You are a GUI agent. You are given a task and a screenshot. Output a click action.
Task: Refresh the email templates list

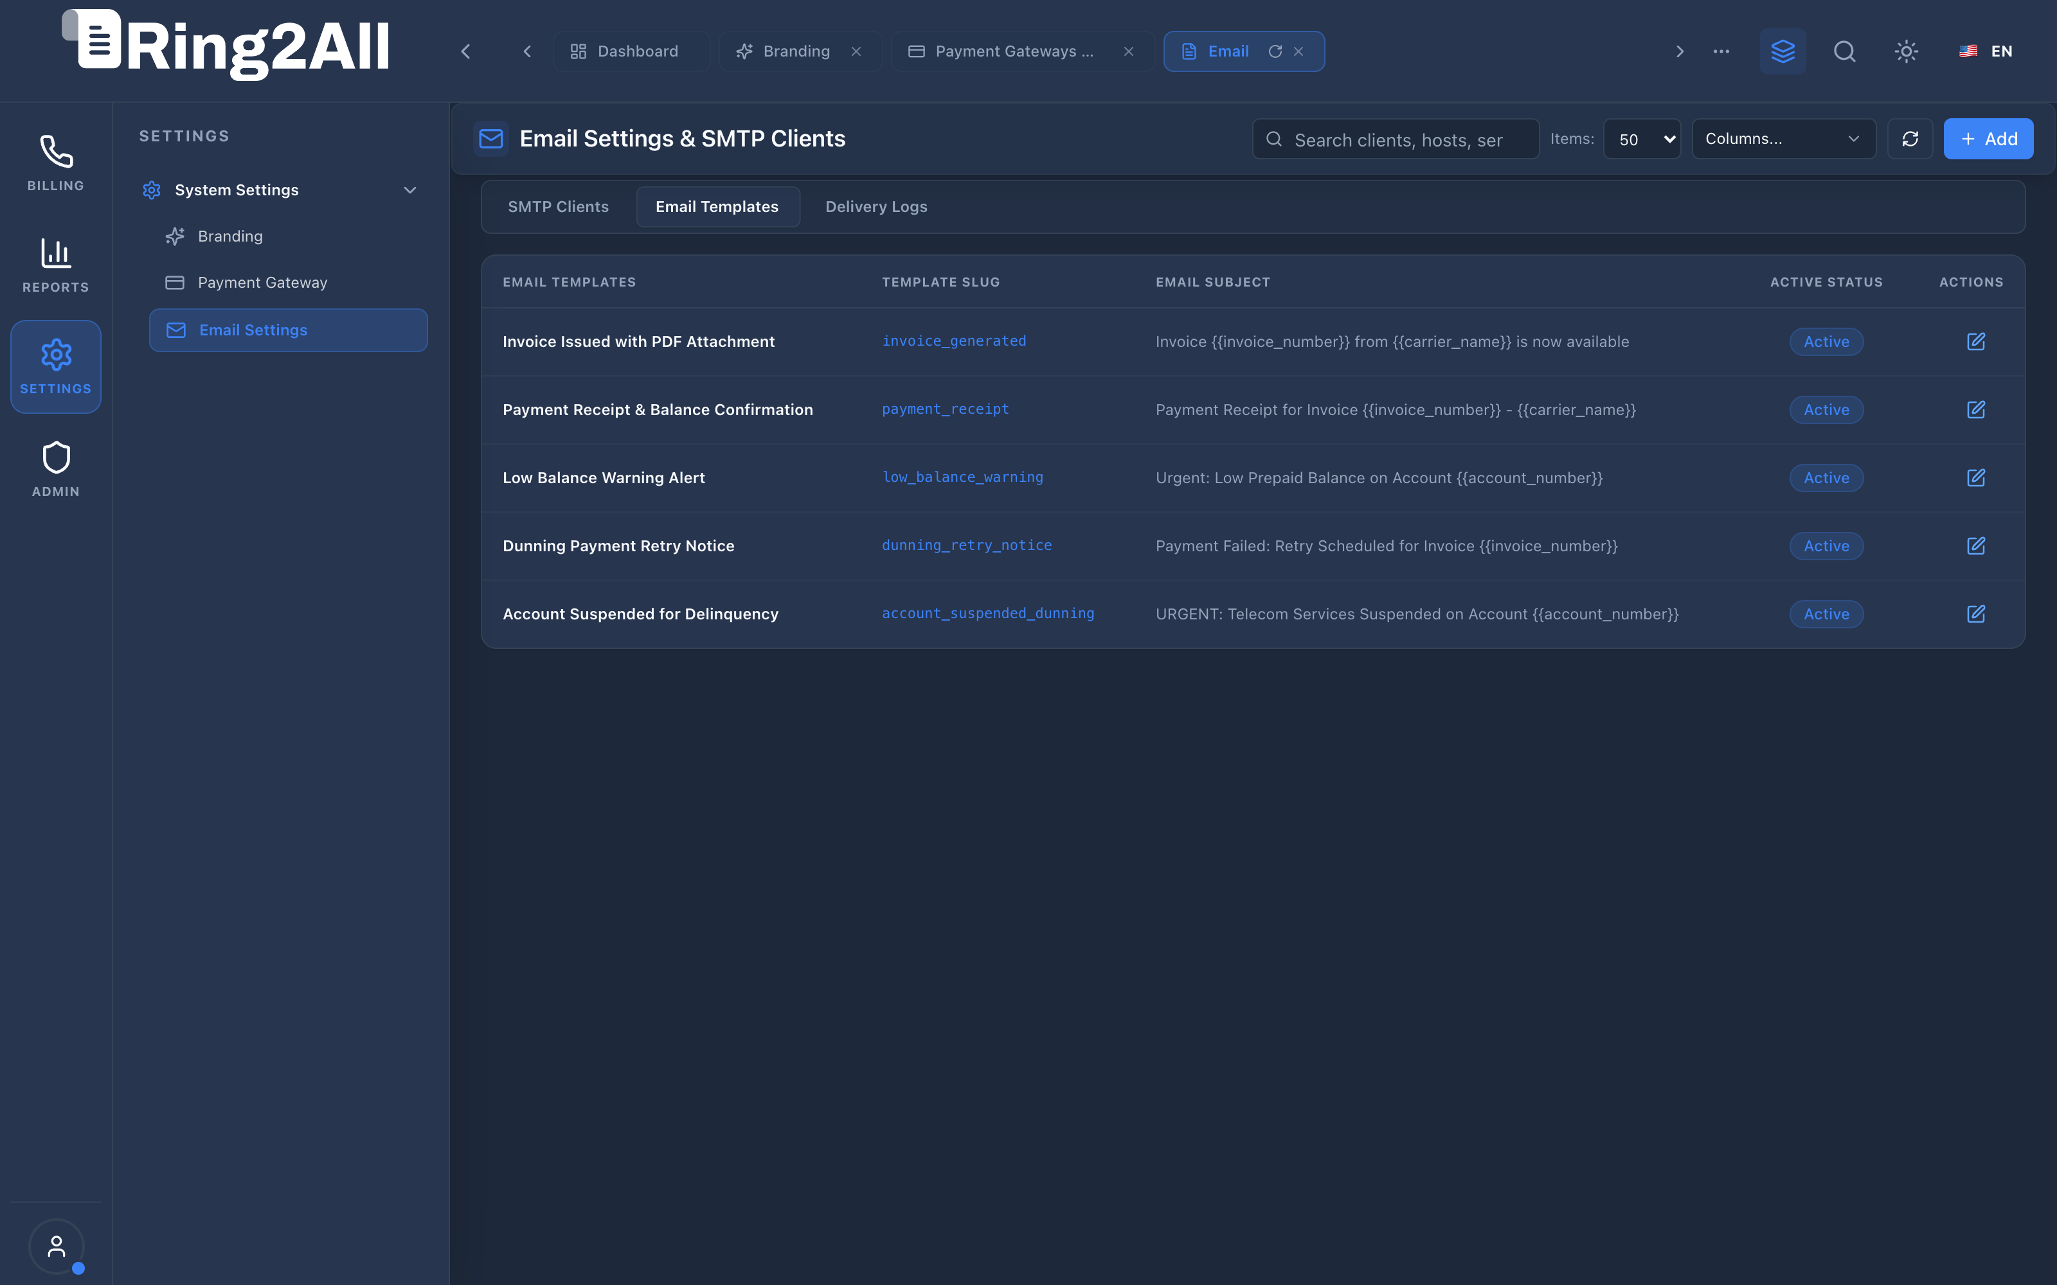(1910, 139)
